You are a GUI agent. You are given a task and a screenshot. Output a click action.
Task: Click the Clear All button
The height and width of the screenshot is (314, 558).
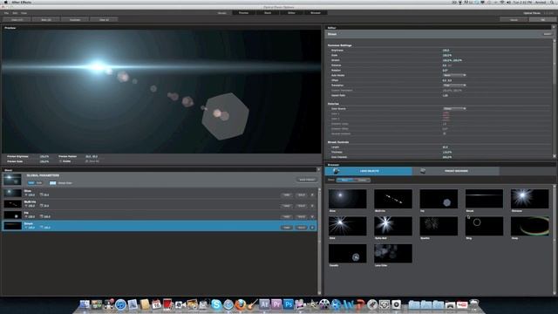click(x=104, y=20)
